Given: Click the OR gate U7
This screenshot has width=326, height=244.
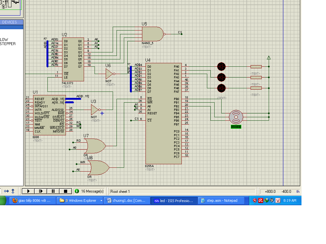Looking at the screenshot, I should coord(95,146).
